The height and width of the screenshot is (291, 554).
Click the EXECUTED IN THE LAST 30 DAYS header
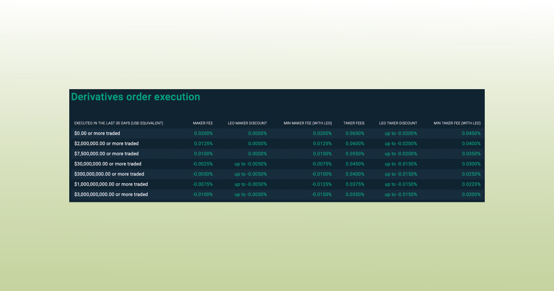pos(118,123)
